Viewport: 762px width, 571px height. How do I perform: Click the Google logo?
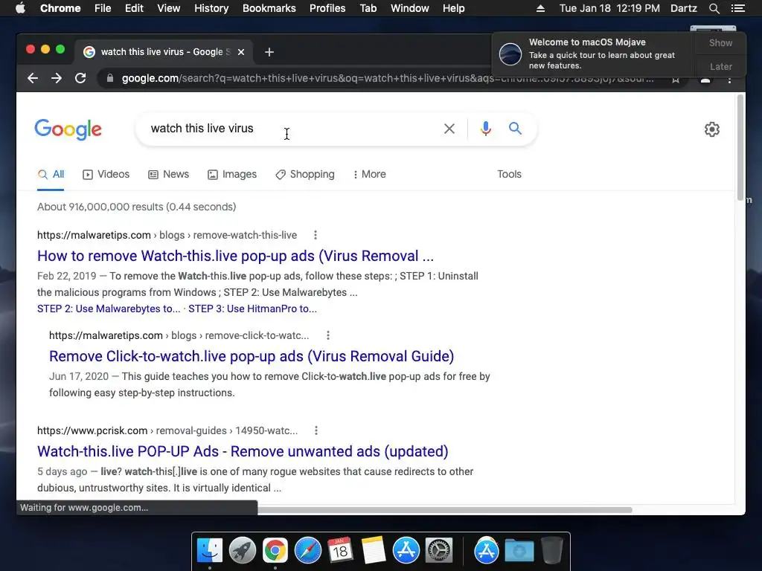(x=68, y=129)
